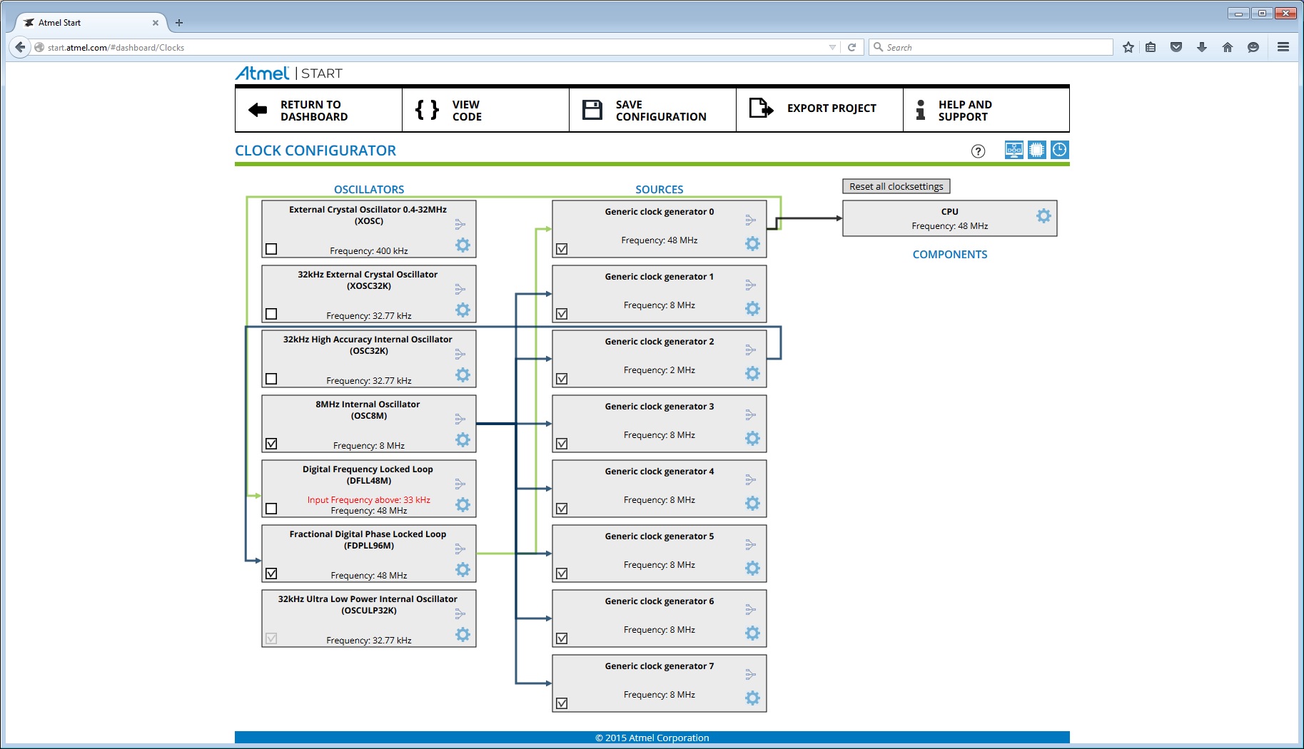Enable the OSC32K internal oscillator checkbox

pyautogui.click(x=271, y=379)
